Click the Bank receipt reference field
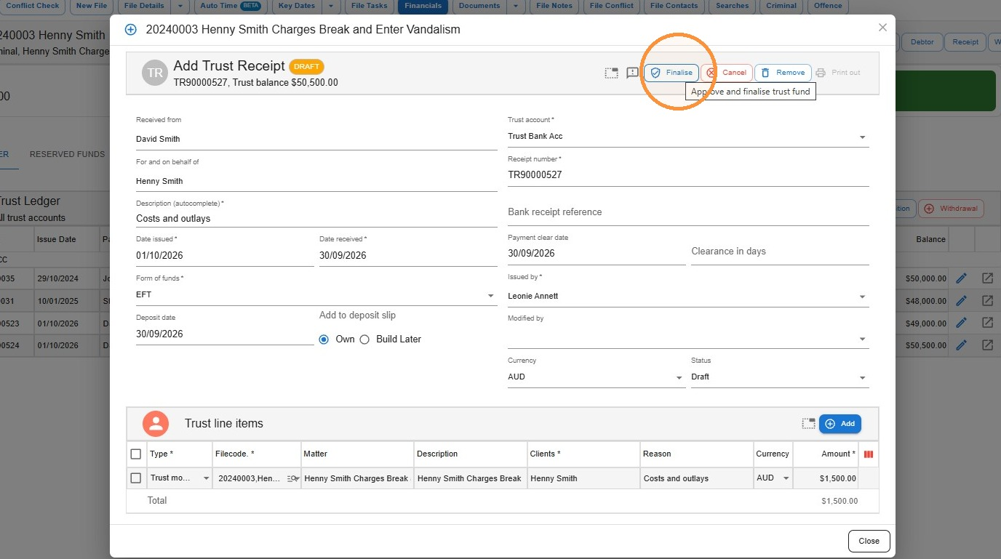This screenshot has height=559, width=1001. [x=688, y=212]
